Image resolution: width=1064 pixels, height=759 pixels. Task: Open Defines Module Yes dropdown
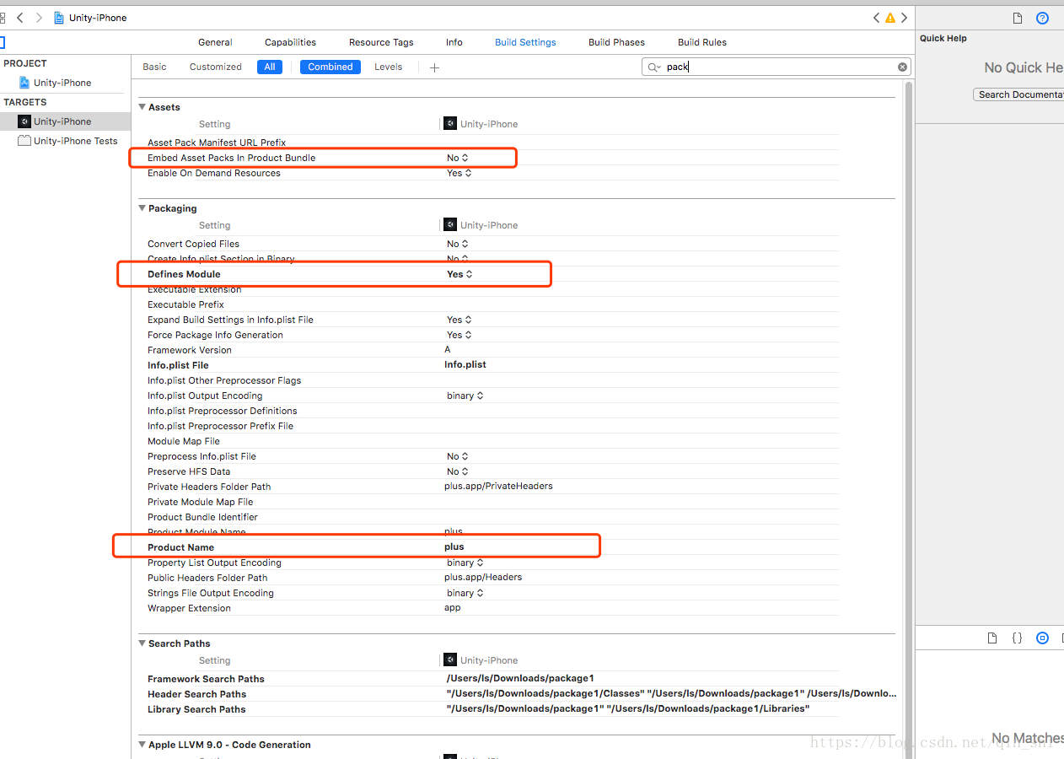coord(459,274)
